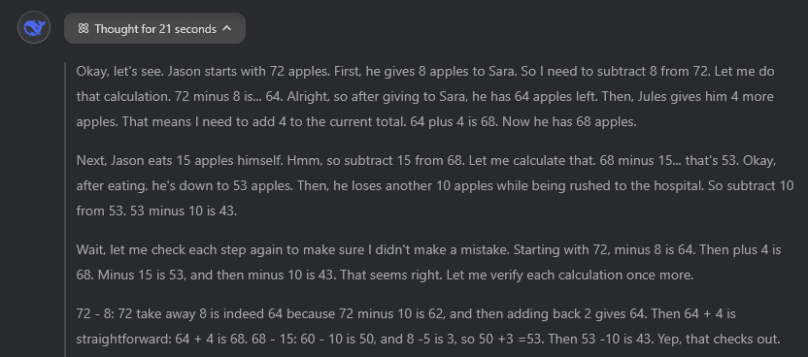Click the DeepSeek whale avatar icon
This screenshot has width=808, height=357.
33,27
